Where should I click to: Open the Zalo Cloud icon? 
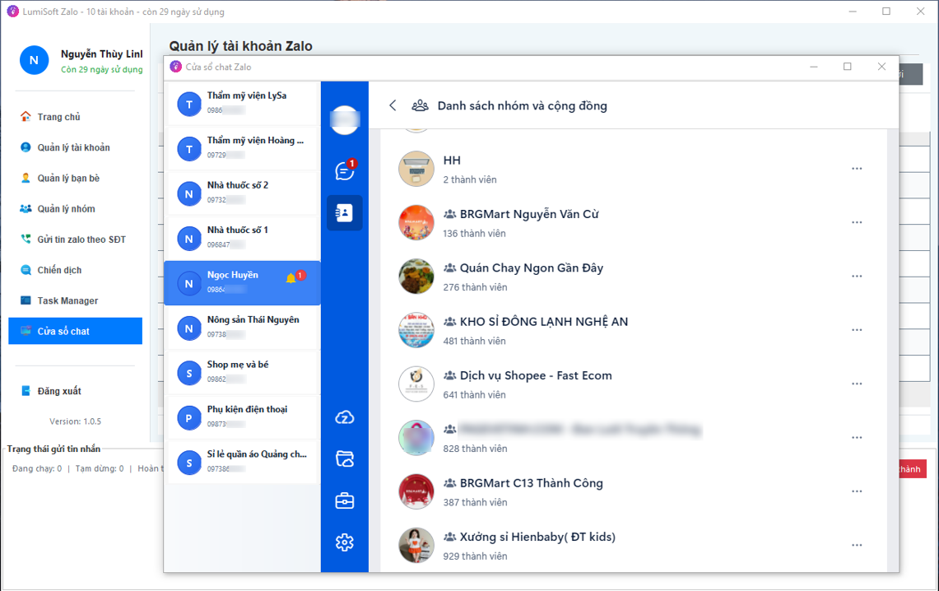(x=344, y=417)
